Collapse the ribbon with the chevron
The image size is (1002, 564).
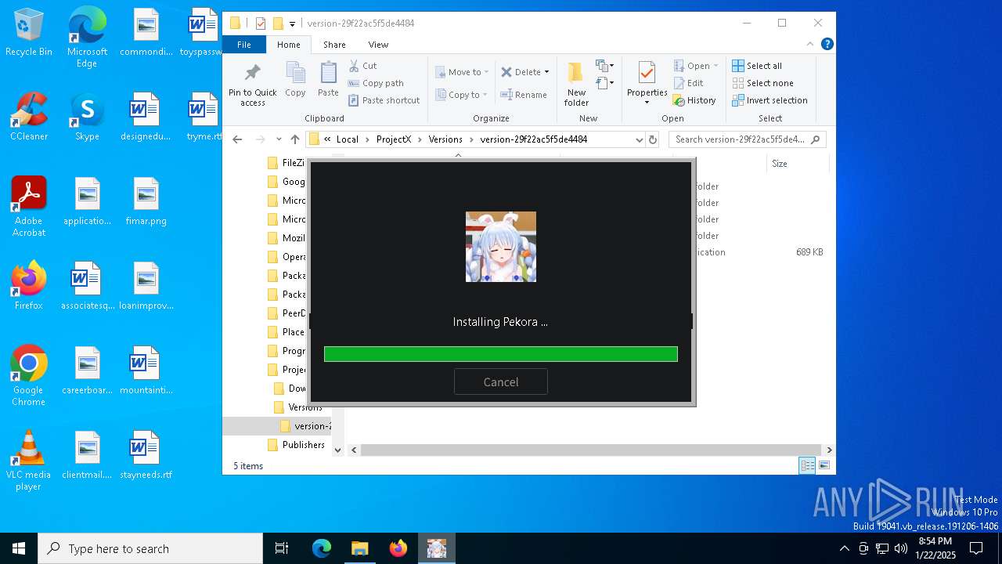point(810,45)
